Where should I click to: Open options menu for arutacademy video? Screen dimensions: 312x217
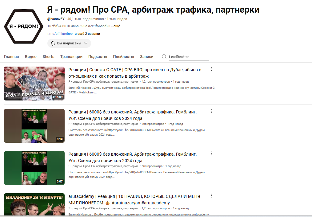point(211,196)
